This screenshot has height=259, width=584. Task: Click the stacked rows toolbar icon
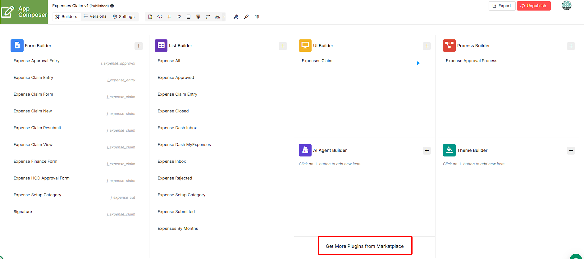(189, 17)
